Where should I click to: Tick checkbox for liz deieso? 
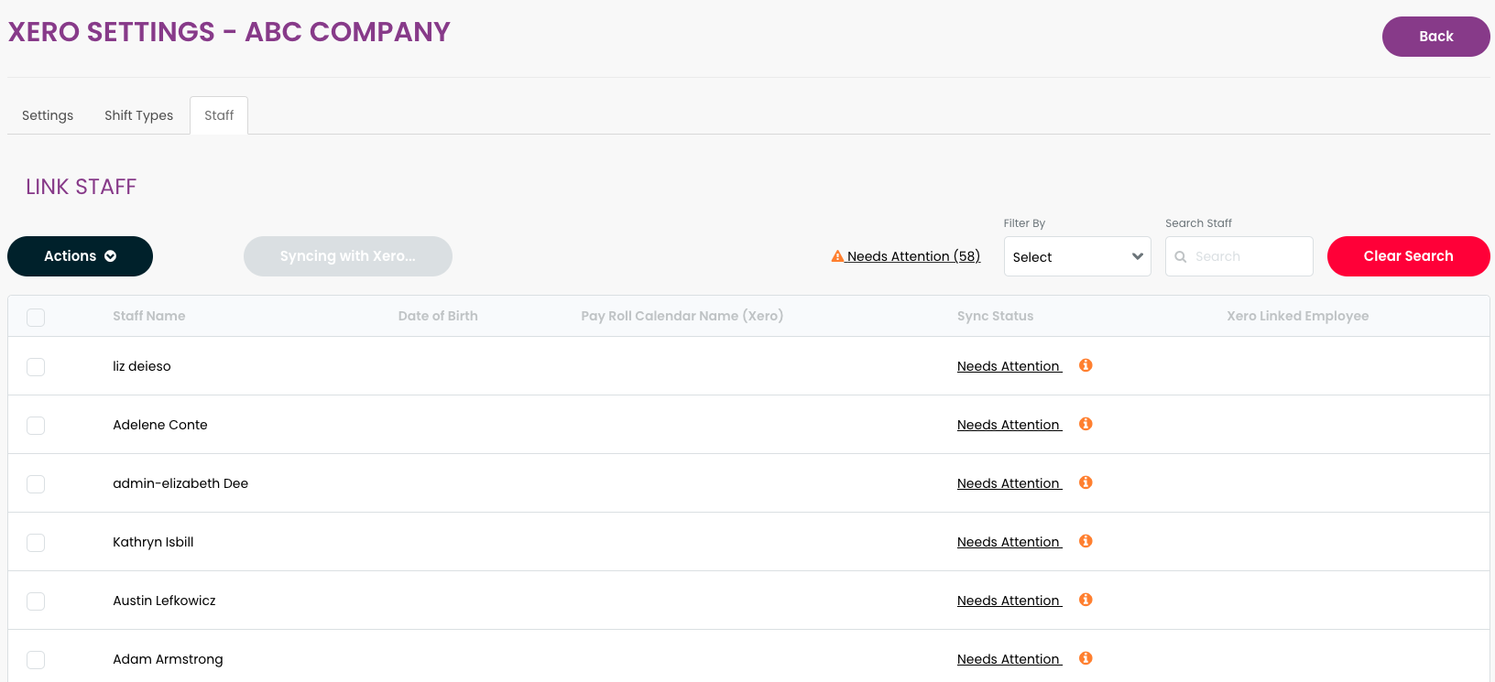pos(36,367)
